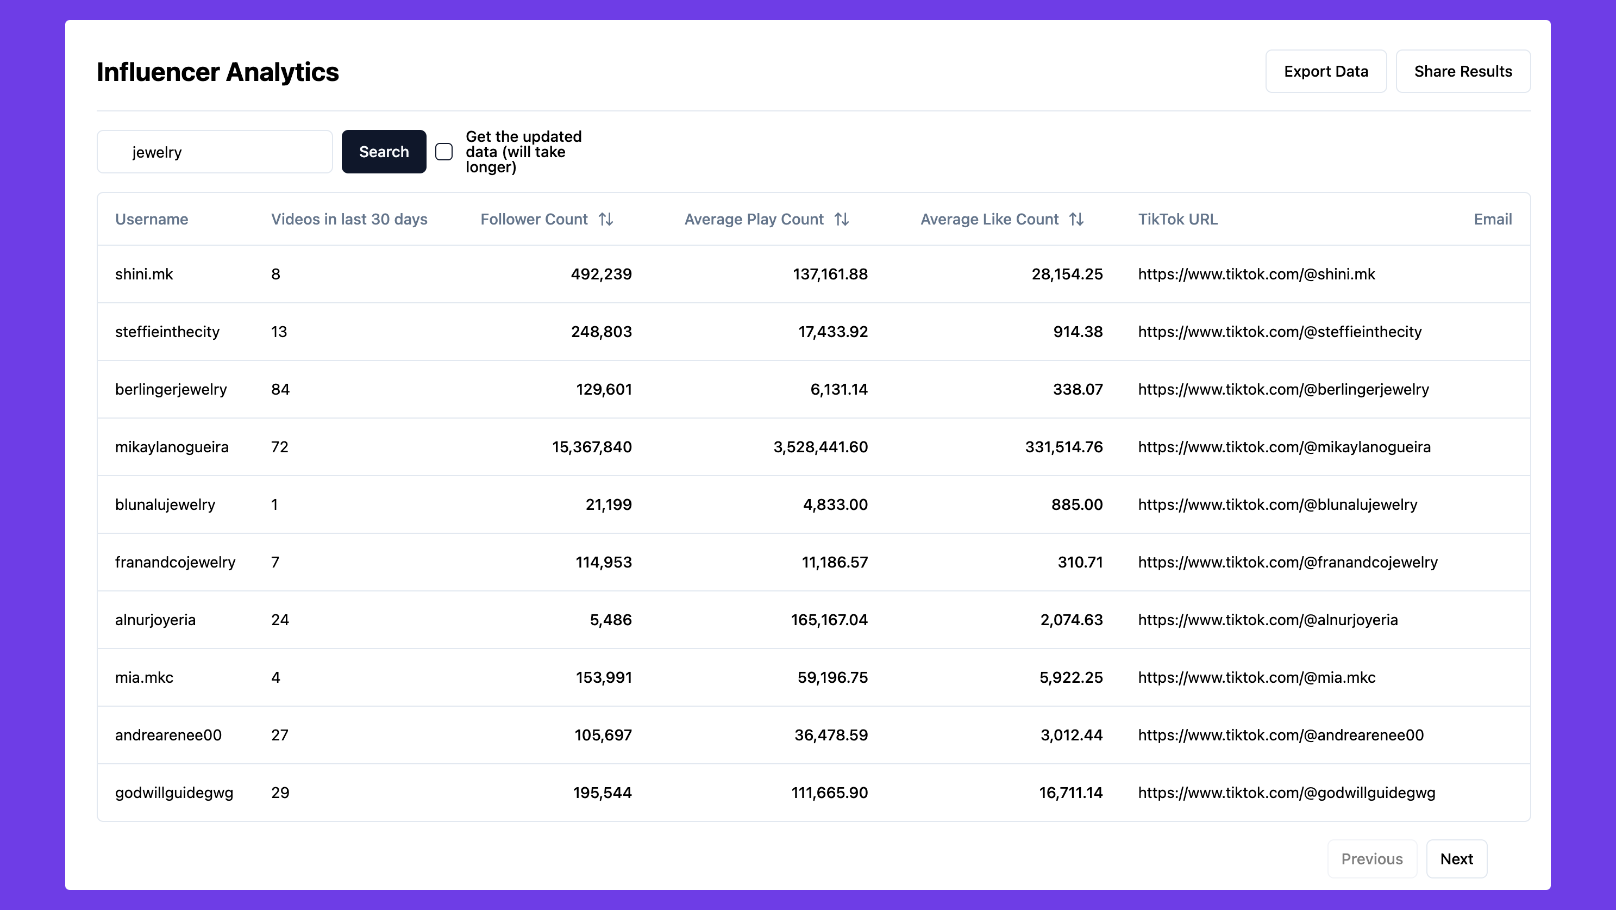Click the Search button
Screen dimensions: 1616x910
pos(383,152)
